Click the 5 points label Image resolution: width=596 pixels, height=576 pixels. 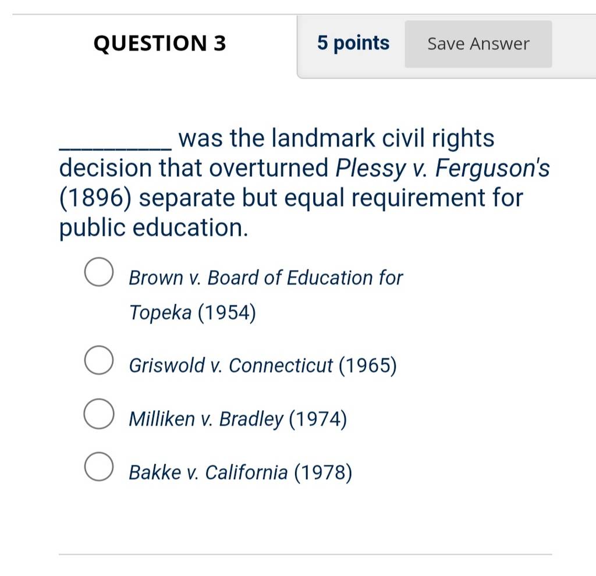[353, 43]
